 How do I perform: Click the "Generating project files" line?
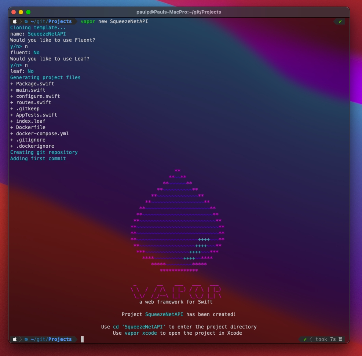tap(45, 77)
